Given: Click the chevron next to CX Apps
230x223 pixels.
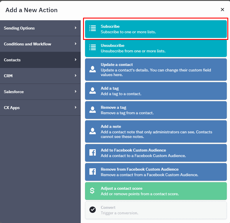Looking at the screenshot, I should (x=76, y=107).
